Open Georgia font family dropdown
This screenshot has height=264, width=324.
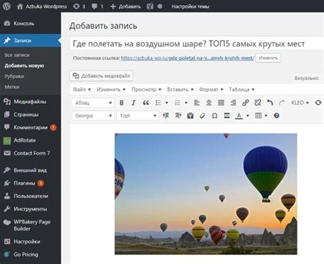click(x=93, y=116)
